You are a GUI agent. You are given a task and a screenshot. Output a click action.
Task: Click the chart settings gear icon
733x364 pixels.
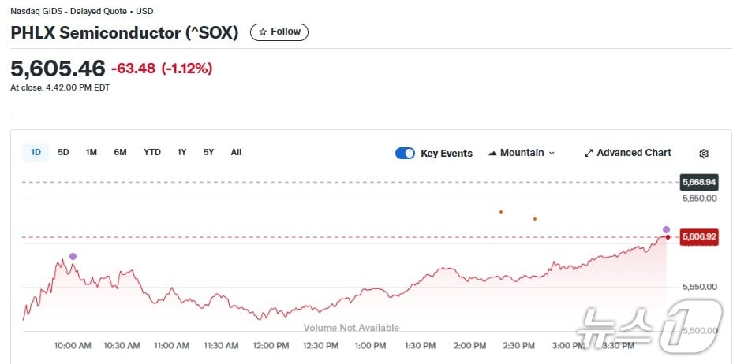[x=704, y=154]
